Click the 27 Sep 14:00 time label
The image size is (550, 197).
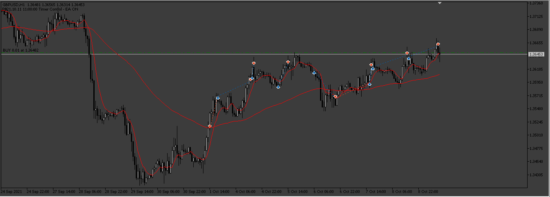64,191
